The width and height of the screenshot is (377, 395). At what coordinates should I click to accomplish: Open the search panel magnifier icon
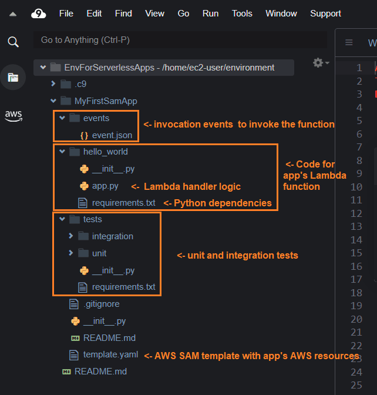tap(13, 42)
